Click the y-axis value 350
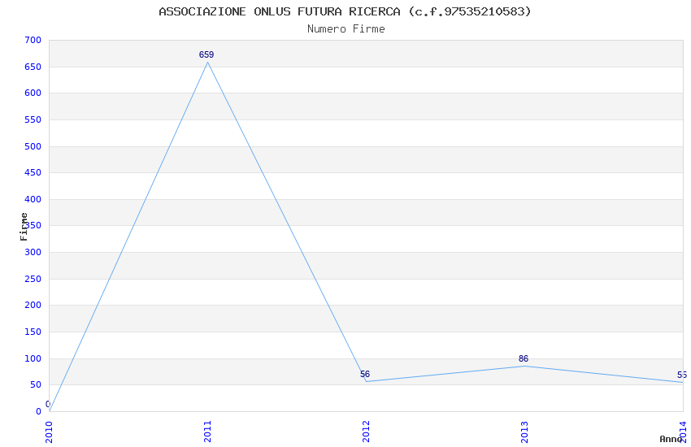Image resolution: width=691 pixels, height=447 pixels. tap(33, 225)
